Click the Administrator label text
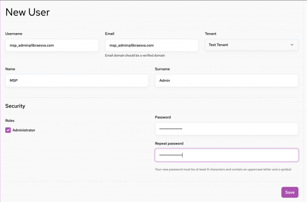The image size is (307, 202). [x=24, y=130]
